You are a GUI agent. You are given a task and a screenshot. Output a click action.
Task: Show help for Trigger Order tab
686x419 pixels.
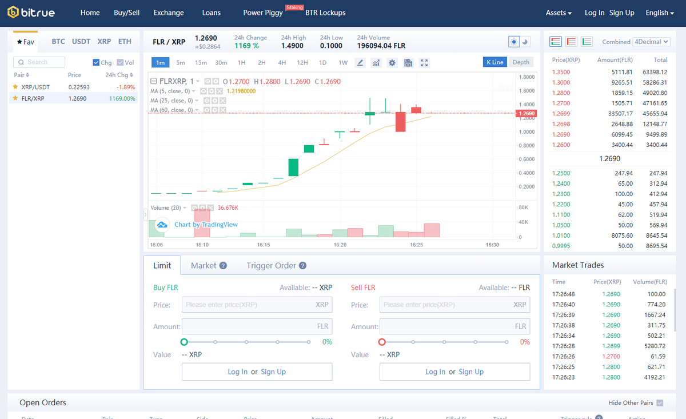(x=302, y=265)
